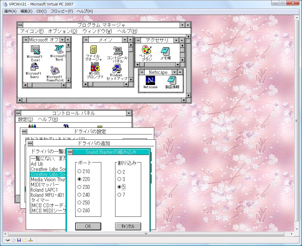Open the 操作(A) menu in Virtual PC
Image resolution: width=302 pixels, height=246 pixels.
click(x=10, y=11)
